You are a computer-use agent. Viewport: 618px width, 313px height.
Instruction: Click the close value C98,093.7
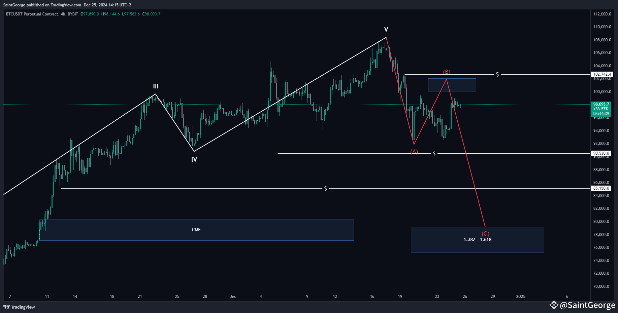[151, 14]
